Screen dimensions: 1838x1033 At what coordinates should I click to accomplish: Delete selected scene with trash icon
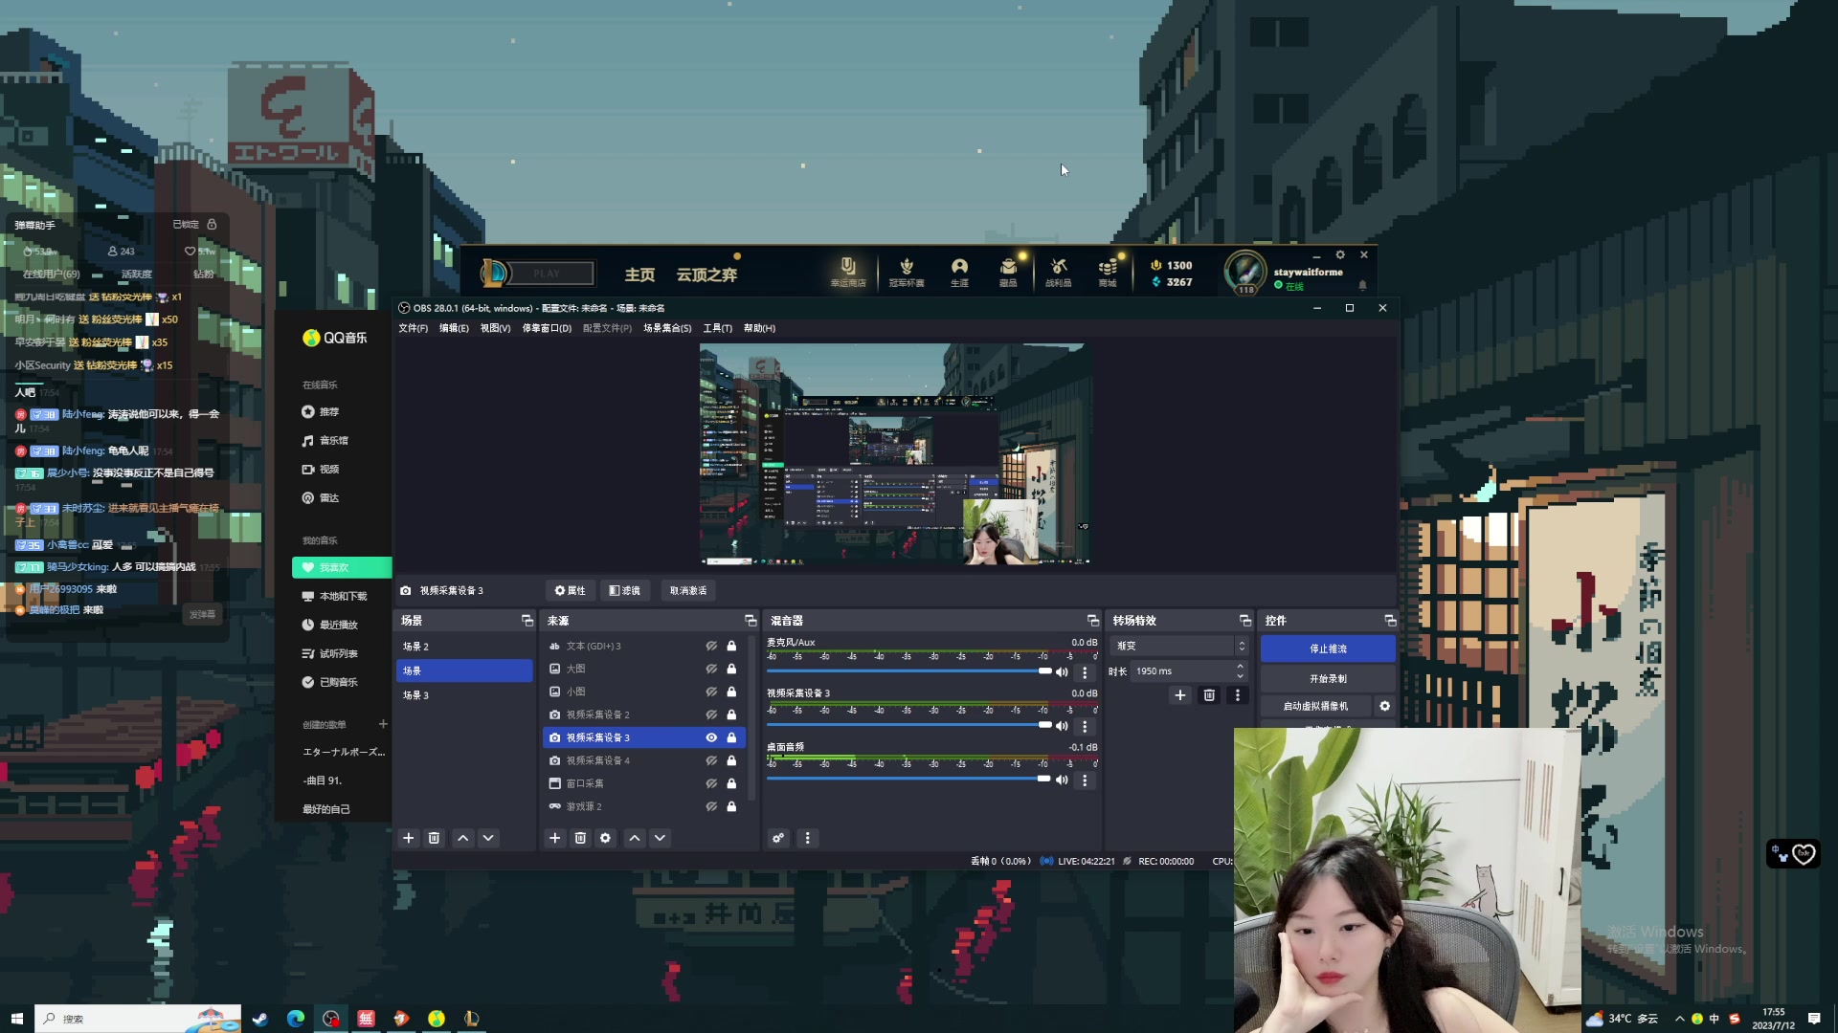tap(434, 838)
